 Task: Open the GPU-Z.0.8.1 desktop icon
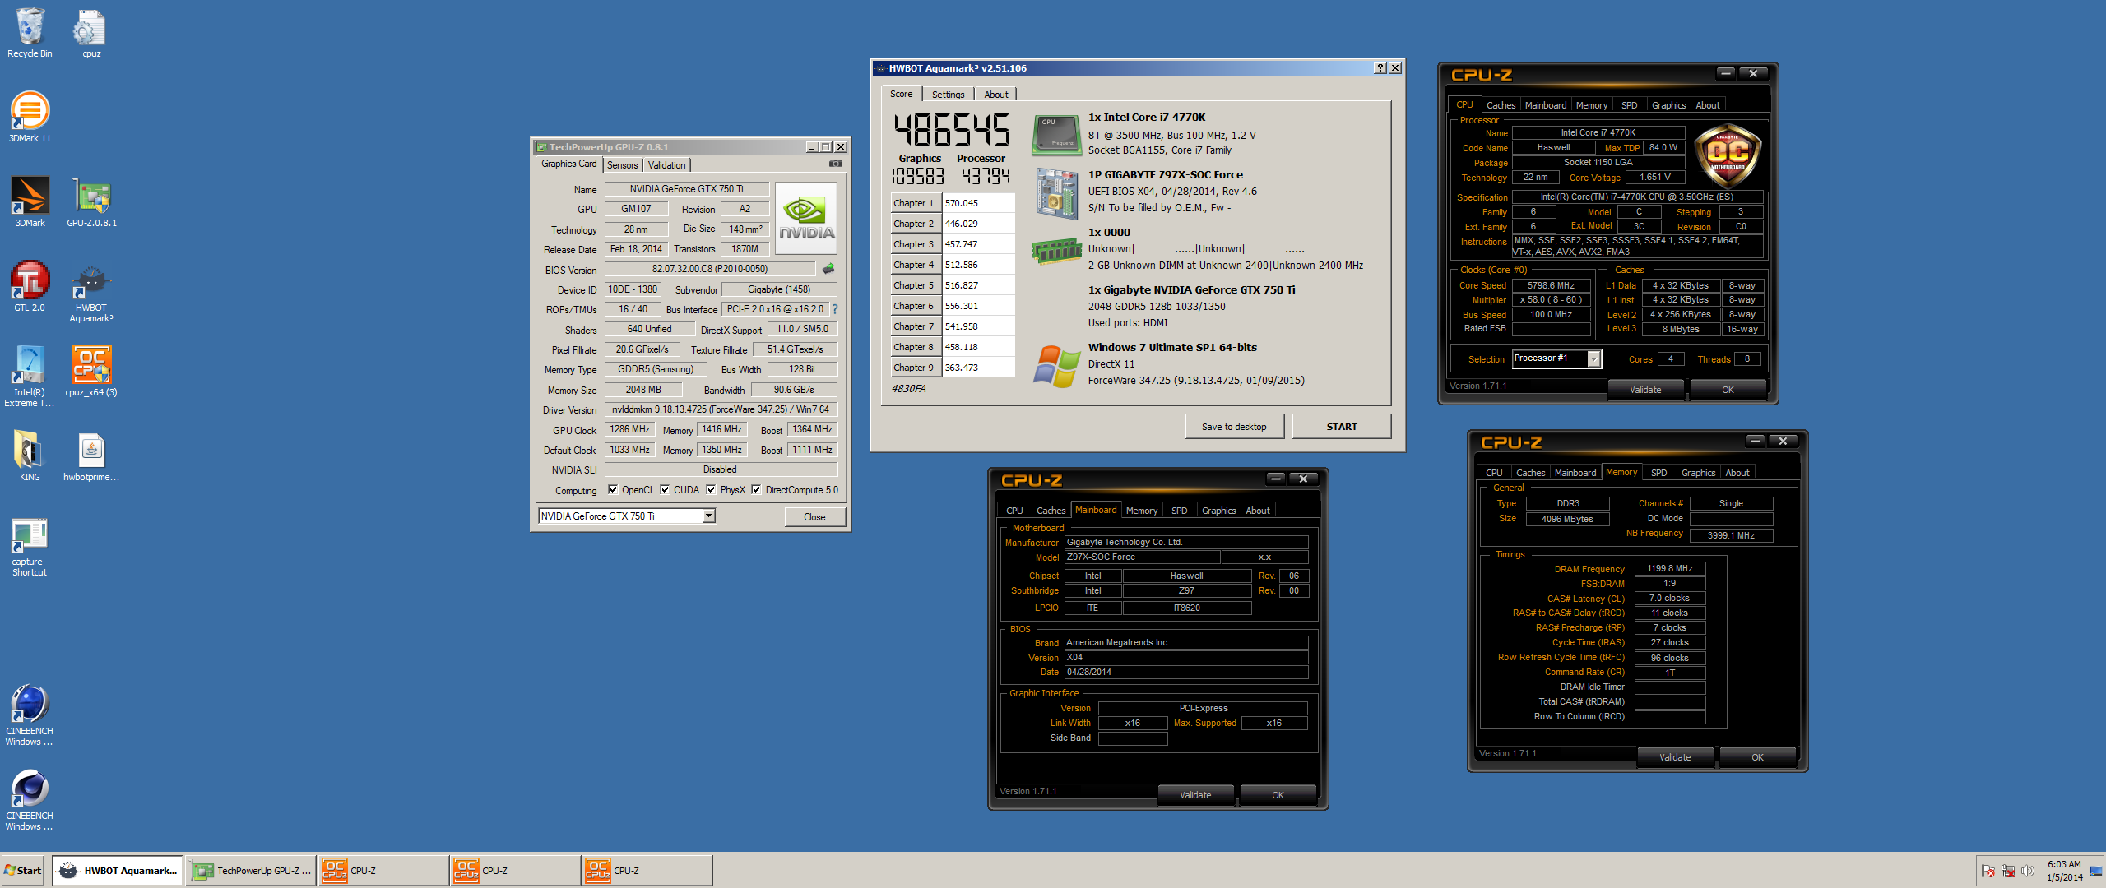pos(91,201)
